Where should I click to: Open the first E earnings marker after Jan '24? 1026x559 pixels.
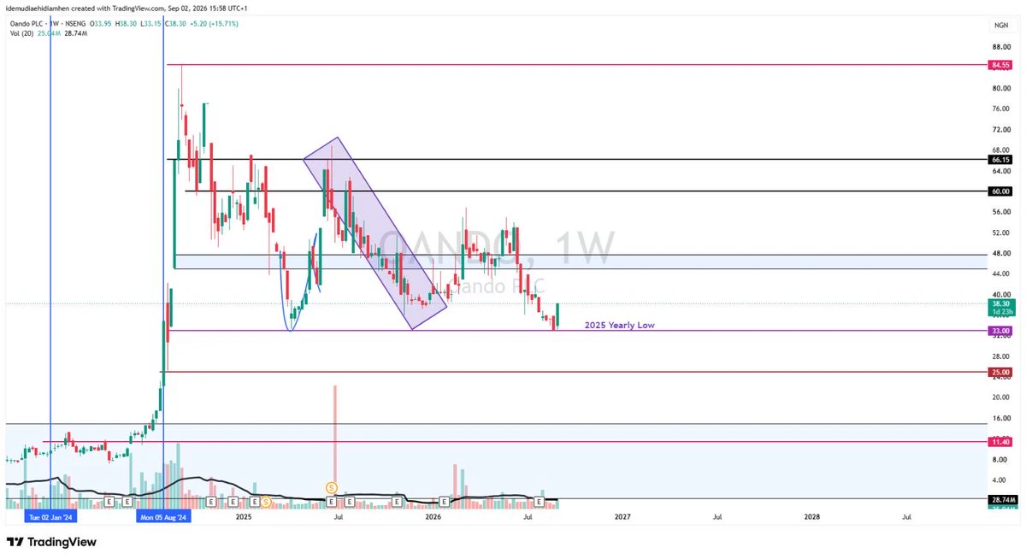(109, 500)
